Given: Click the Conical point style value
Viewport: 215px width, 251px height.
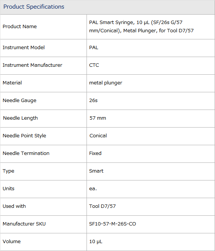Looking at the screenshot, I should click(98, 135).
